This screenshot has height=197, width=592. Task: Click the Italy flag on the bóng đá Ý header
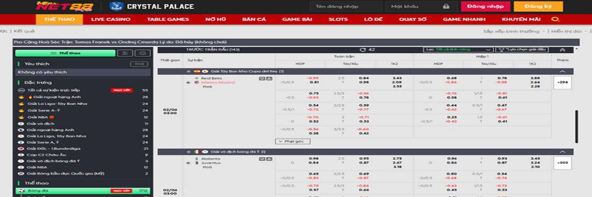pyautogui.click(x=197, y=152)
